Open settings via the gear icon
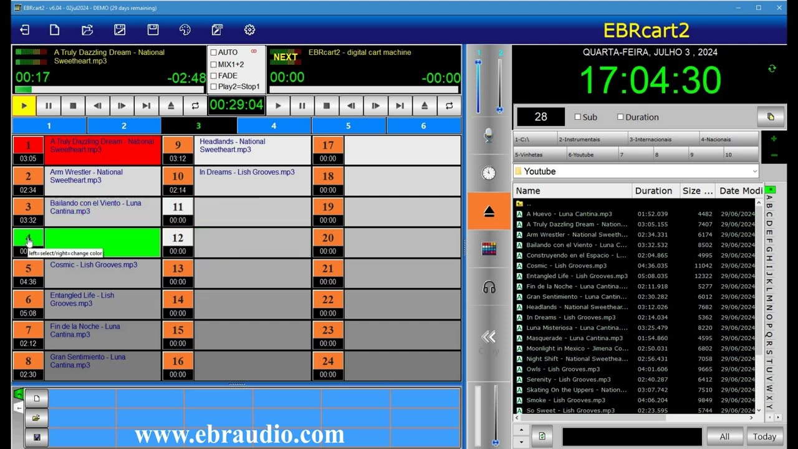Image resolution: width=798 pixels, height=449 pixels. click(250, 30)
